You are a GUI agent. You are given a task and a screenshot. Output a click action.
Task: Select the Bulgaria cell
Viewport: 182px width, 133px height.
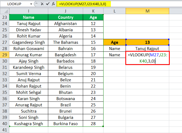[65, 117]
